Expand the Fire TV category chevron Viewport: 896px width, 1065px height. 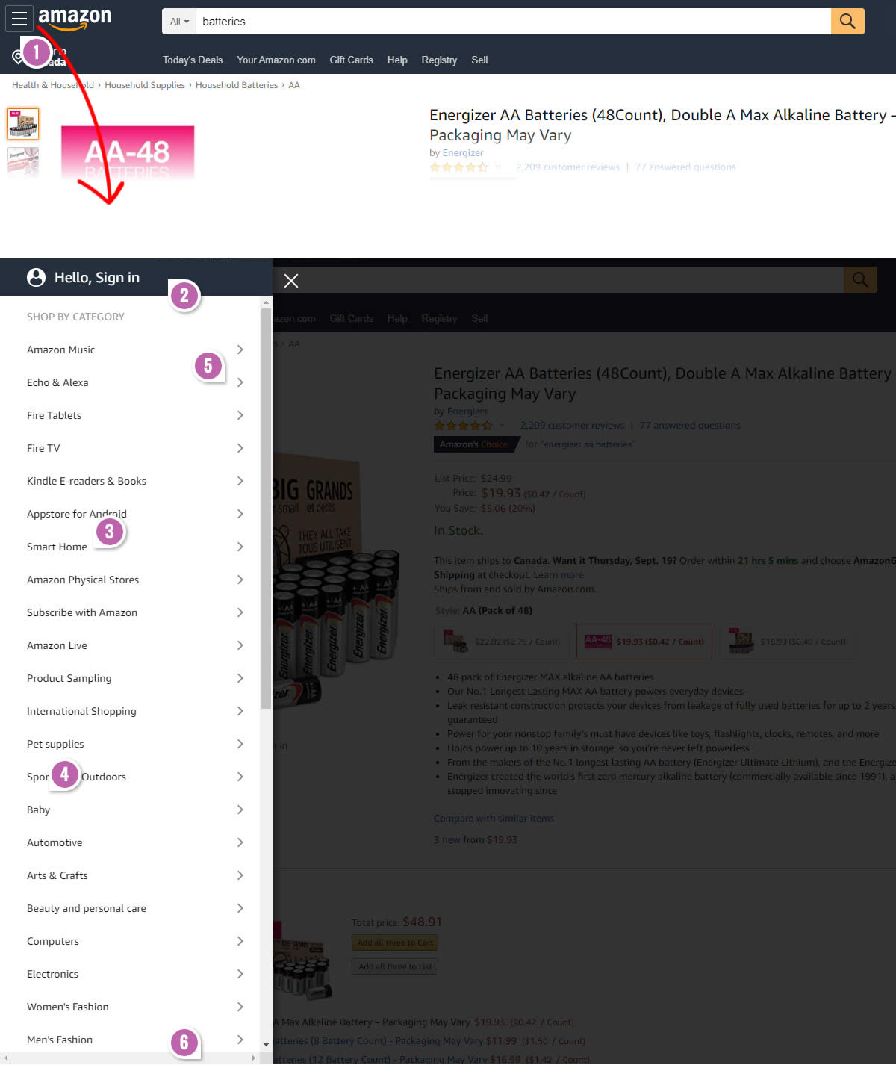240,448
